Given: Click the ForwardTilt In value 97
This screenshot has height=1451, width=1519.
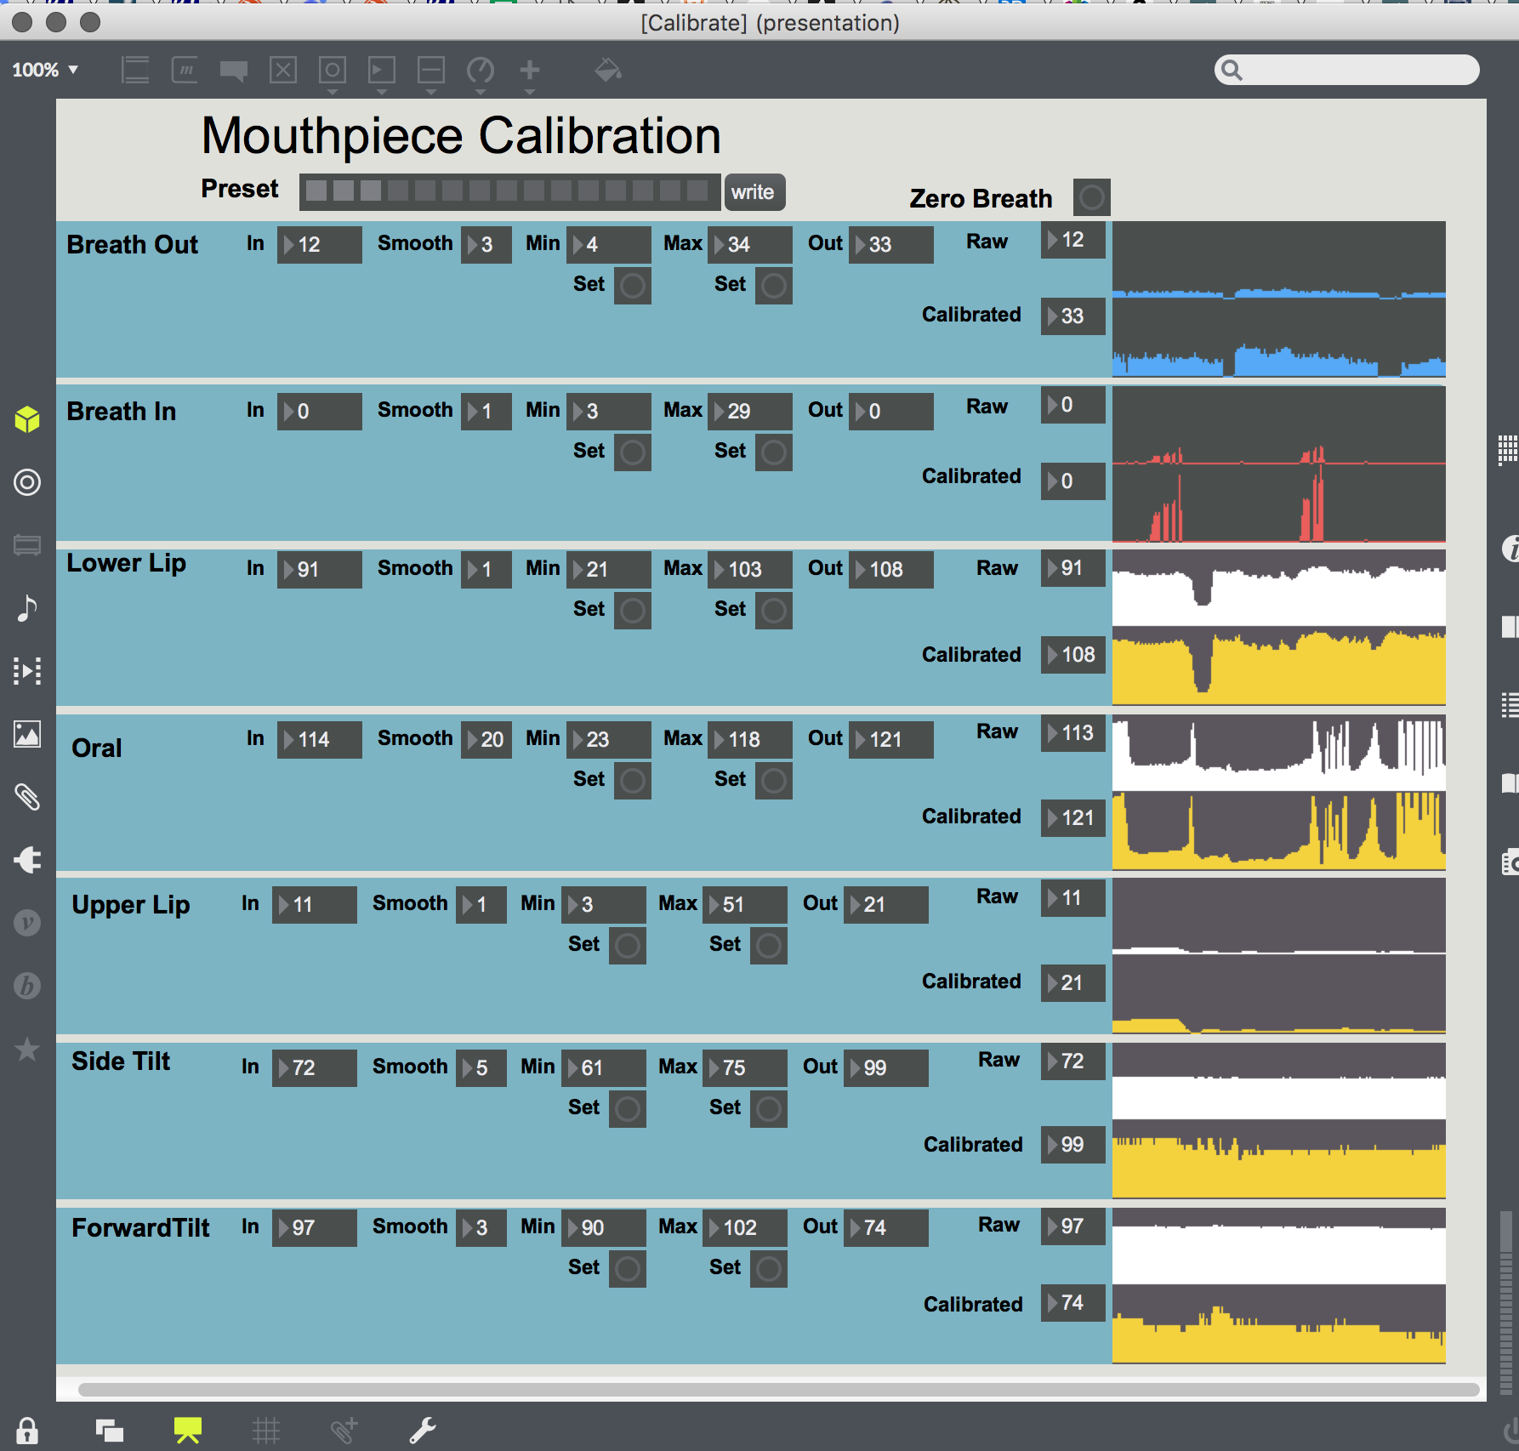Looking at the screenshot, I should [314, 1228].
